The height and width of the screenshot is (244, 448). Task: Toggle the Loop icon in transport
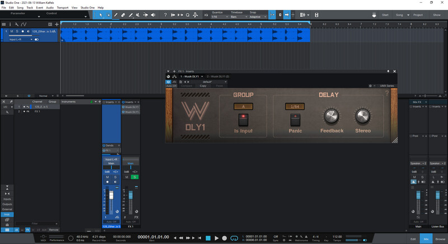(x=234, y=238)
